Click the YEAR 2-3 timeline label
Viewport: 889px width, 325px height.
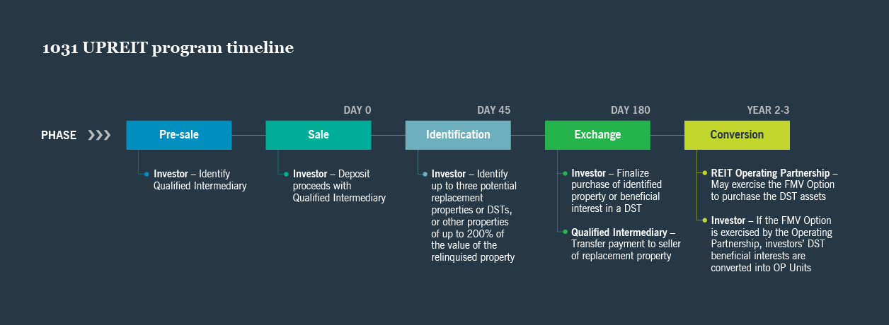click(x=768, y=110)
